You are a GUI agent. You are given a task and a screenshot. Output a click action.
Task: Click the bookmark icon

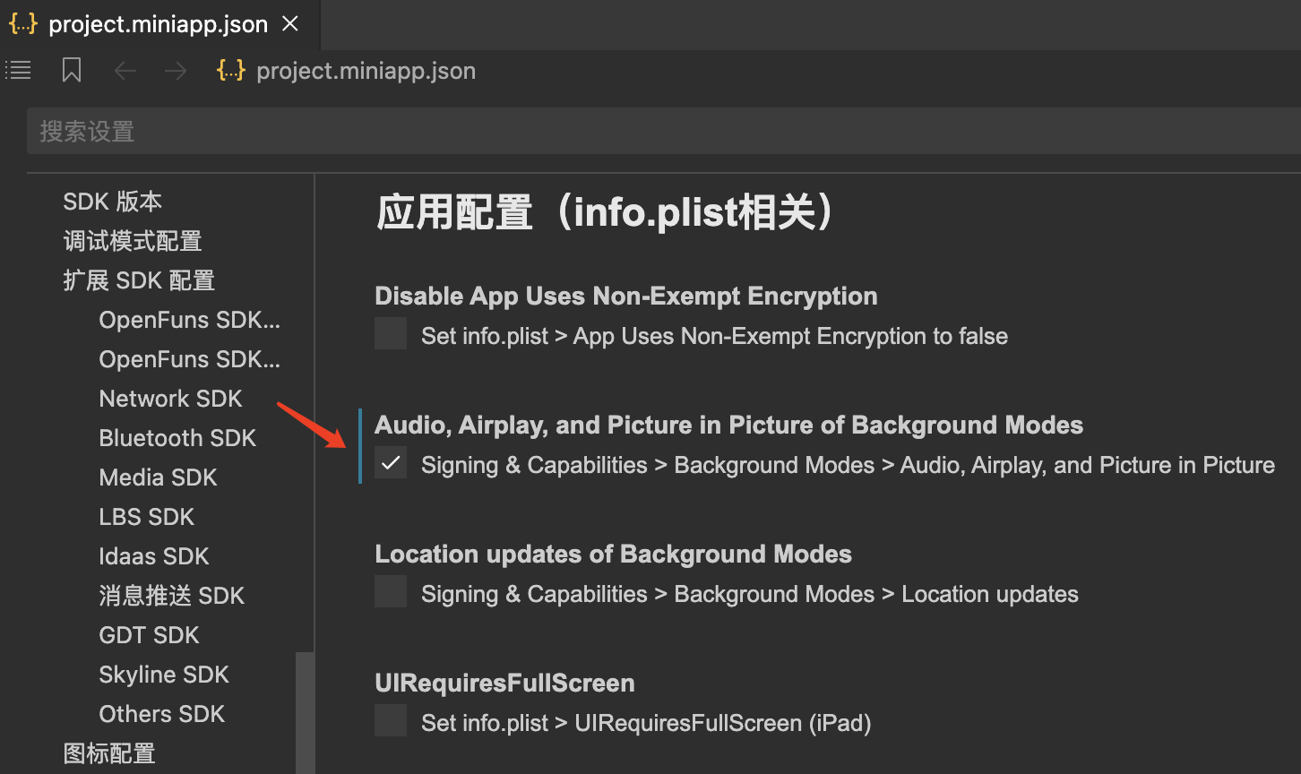coord(72,71)
